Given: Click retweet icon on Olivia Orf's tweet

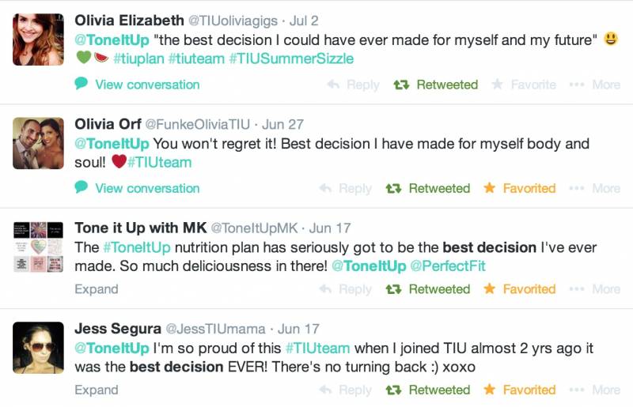Looking at the screenshot, I should 393,188.
